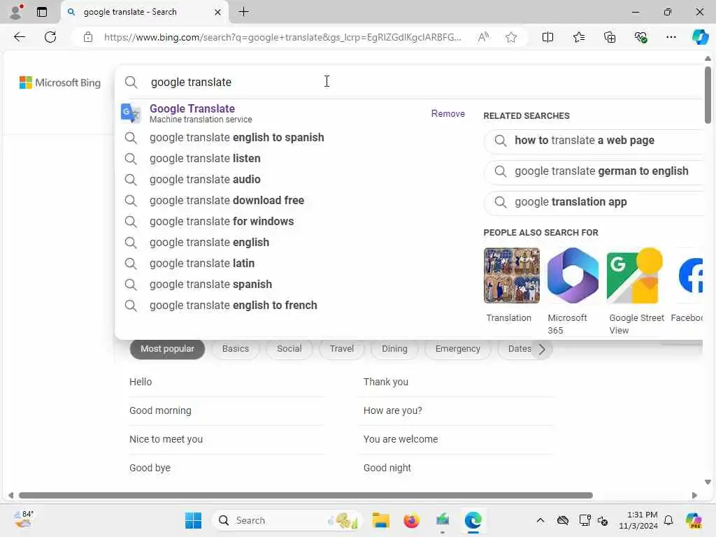Select the Dining phrase category
This screenshot has height=537, width=716.
point(394,349)
